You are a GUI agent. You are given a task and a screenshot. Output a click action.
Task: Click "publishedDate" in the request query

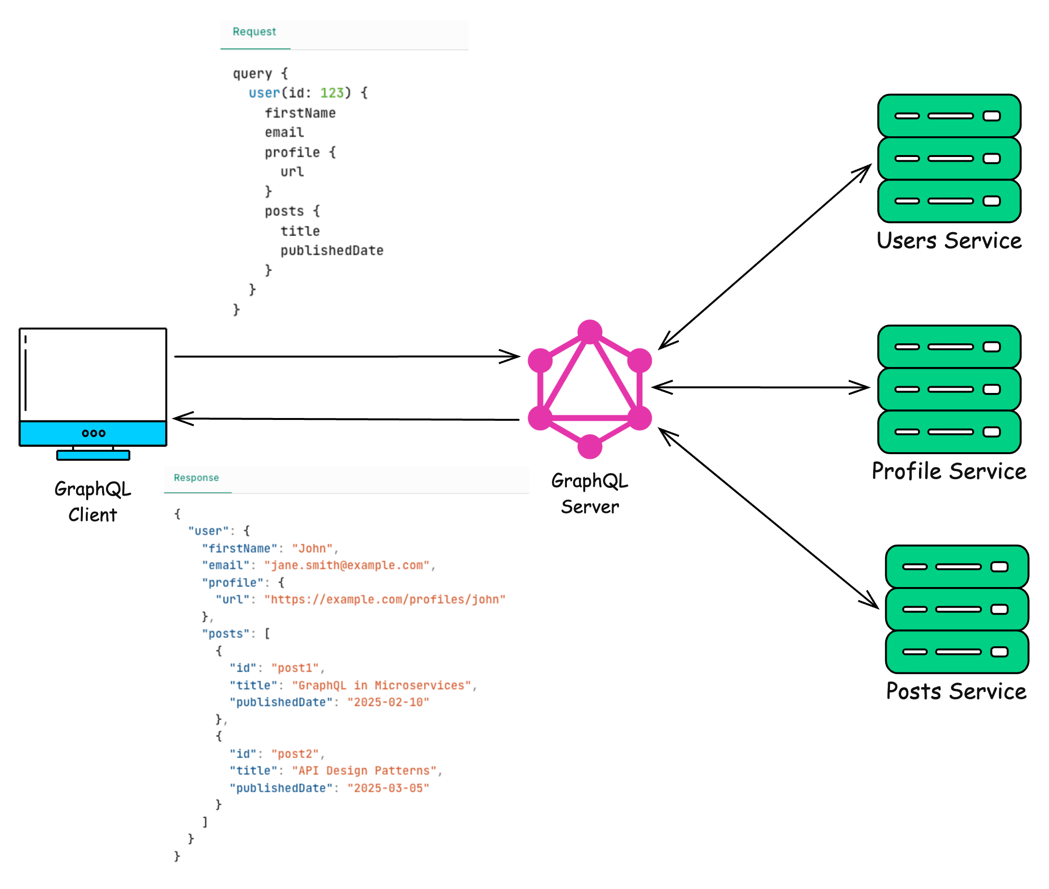click(x=332, y=250)
